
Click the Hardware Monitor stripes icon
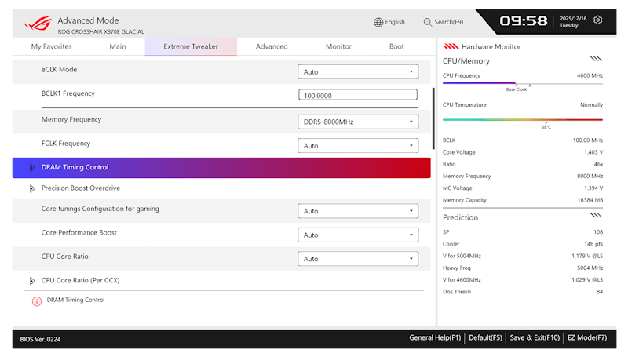click(x=451, y=46)
